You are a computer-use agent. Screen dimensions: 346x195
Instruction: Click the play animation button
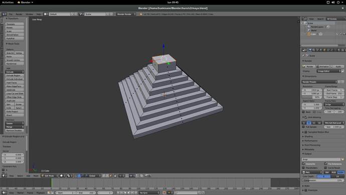[x=129, y=193]
